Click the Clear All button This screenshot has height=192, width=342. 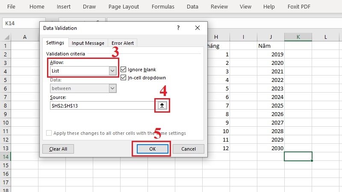[x=58, y=149]
